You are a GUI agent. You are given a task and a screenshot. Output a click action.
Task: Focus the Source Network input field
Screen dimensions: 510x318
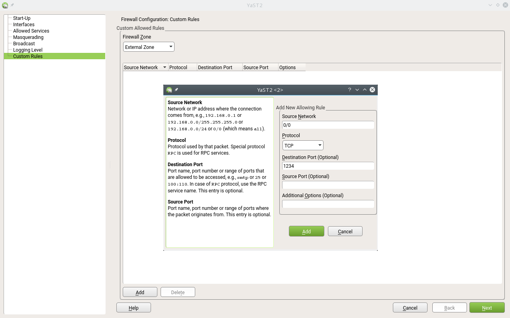click(328, 125)
